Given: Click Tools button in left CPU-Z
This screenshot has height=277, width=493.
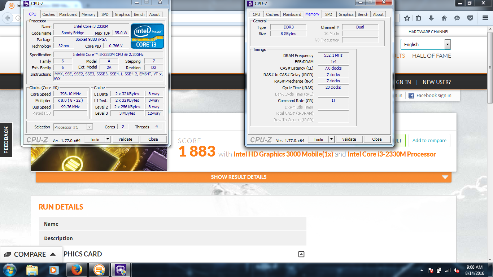Looking at the screenshot, I should [x=95, y=139].
